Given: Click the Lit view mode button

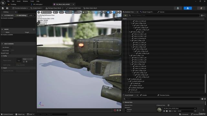Looking at the screenshot, I should click(55, 12).
